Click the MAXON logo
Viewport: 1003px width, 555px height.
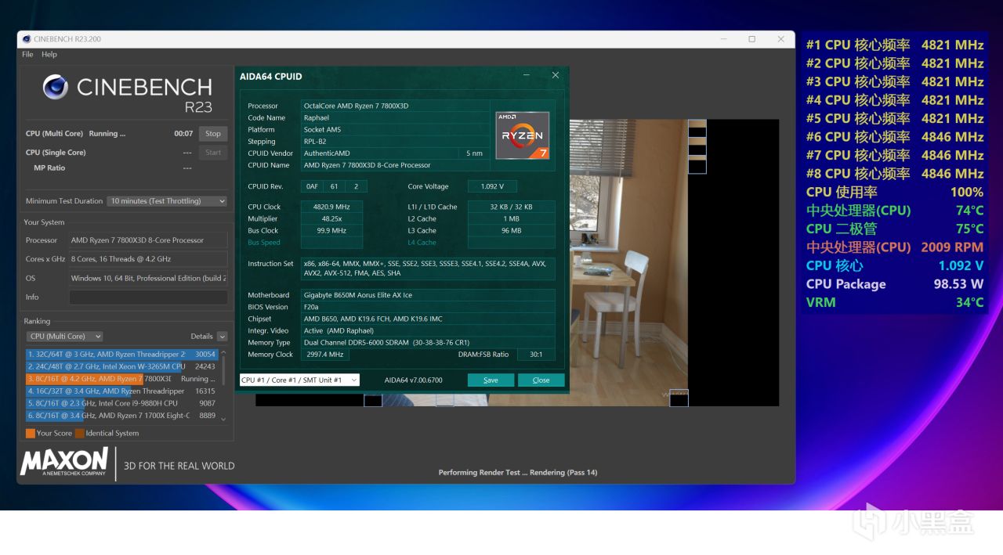(64, 462)
